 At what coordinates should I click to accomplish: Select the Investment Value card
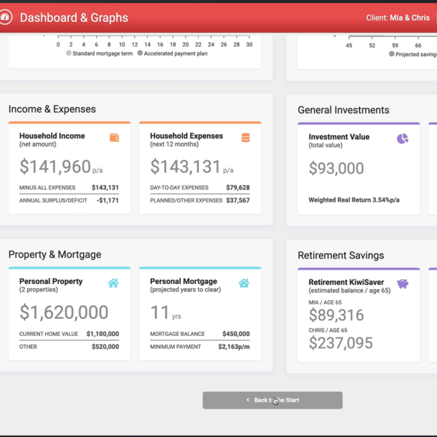click(358, 168)
